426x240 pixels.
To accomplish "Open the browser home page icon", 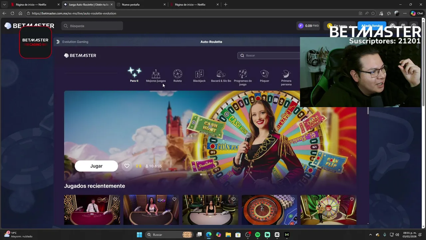I will click(20, 13).
